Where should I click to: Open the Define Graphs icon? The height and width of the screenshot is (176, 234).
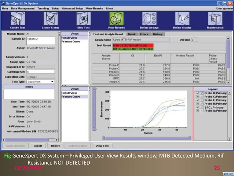pos(182,19)
